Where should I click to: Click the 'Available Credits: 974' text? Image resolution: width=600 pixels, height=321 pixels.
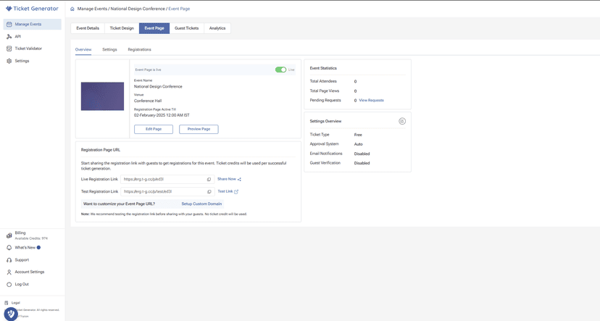[x=31, y=238]
